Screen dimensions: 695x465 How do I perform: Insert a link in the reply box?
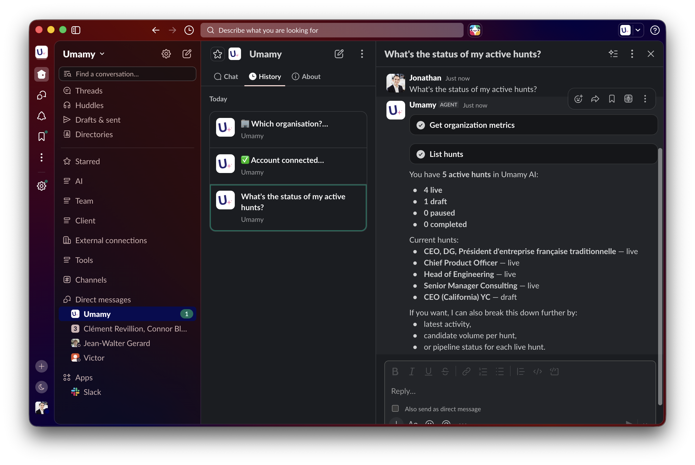(466, 371)
